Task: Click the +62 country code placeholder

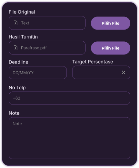Action: [16, 98]
